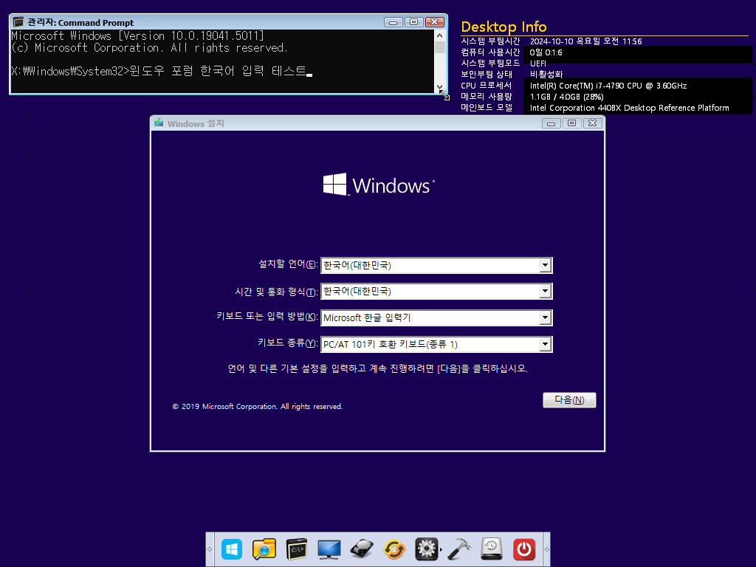The height and width of the screenshot is (567, 756).
Task: Close the Command Prompt window
Action: click(x=434, y=22)
